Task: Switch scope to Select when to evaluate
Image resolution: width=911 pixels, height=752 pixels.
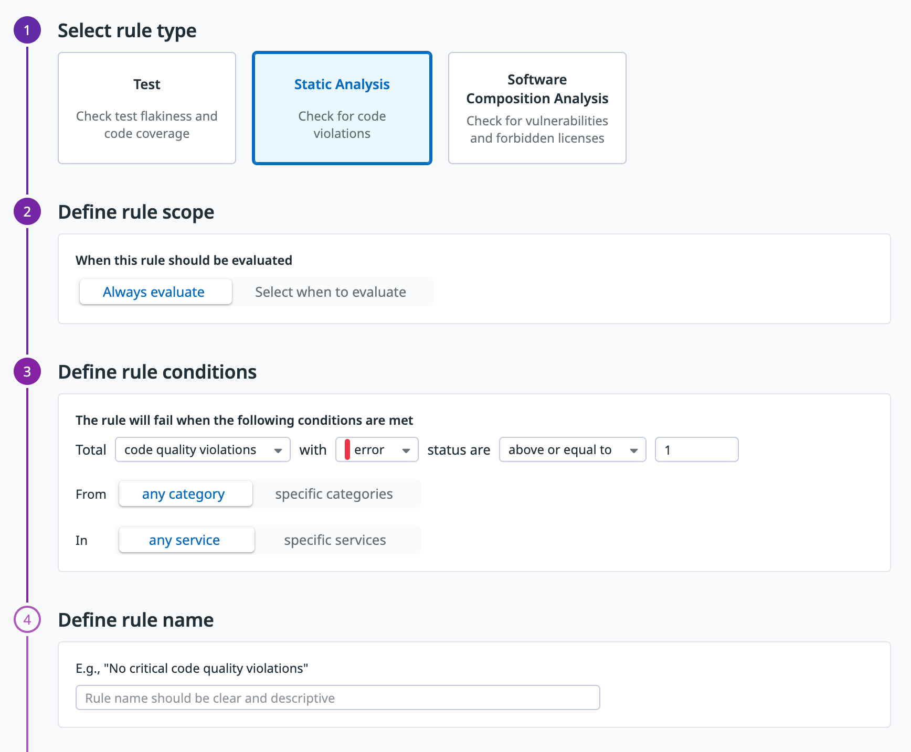Action: [x=331, y=292]
